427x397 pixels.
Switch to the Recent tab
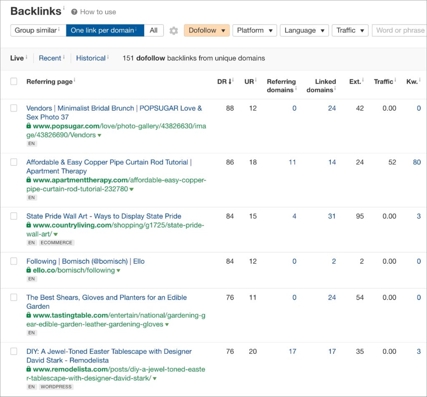(50, 58)
